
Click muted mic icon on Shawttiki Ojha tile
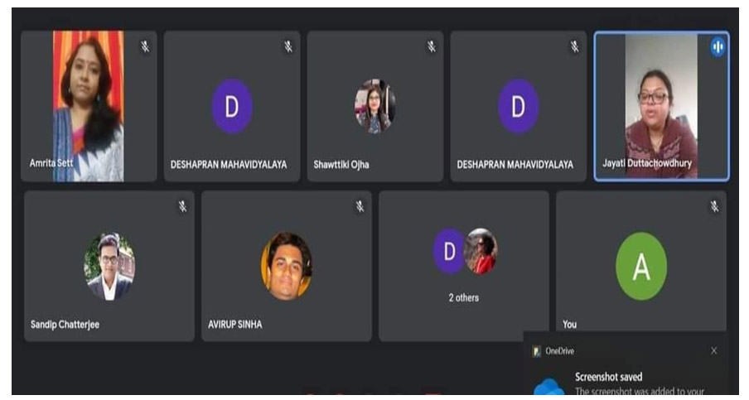tap(432, 46)
